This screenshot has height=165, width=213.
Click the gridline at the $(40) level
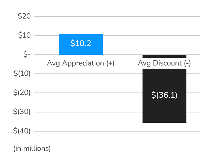pos(116,131)
